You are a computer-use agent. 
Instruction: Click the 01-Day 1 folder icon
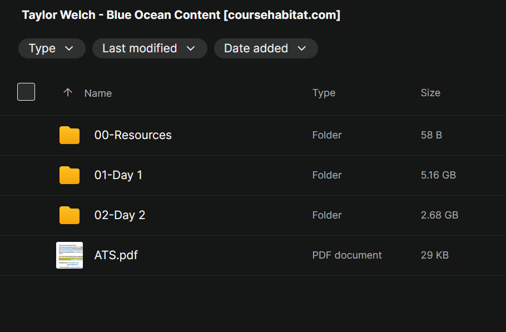click(70, 175)
